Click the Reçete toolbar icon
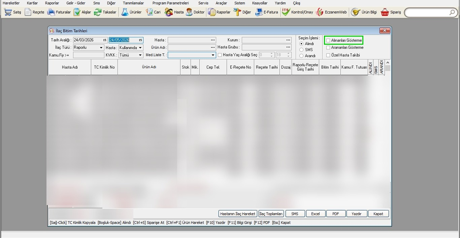 28,12
